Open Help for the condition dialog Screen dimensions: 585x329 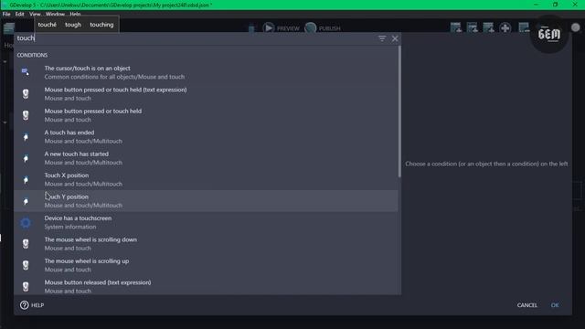(x=32, y=305)
